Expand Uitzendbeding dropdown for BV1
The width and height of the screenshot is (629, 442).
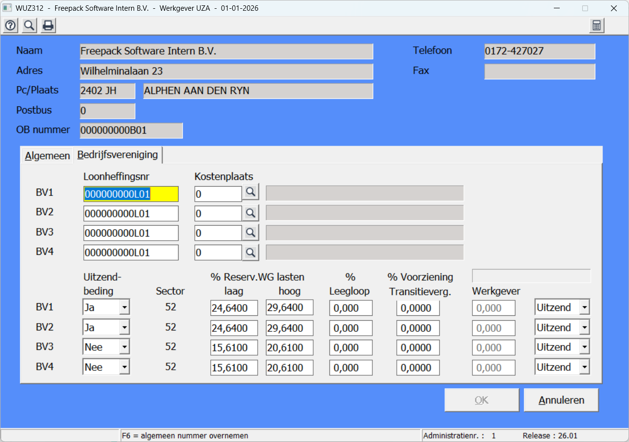(x=124, y=308)
